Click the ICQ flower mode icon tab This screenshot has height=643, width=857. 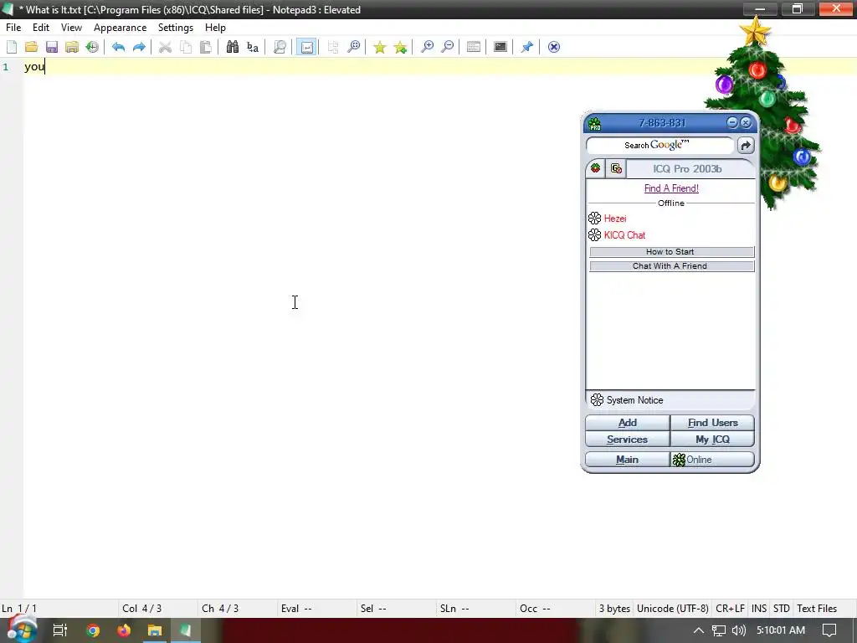click(595, 168)
